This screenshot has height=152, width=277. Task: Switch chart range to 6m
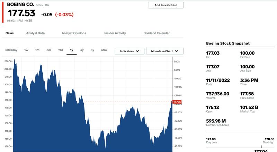[48, 50]
